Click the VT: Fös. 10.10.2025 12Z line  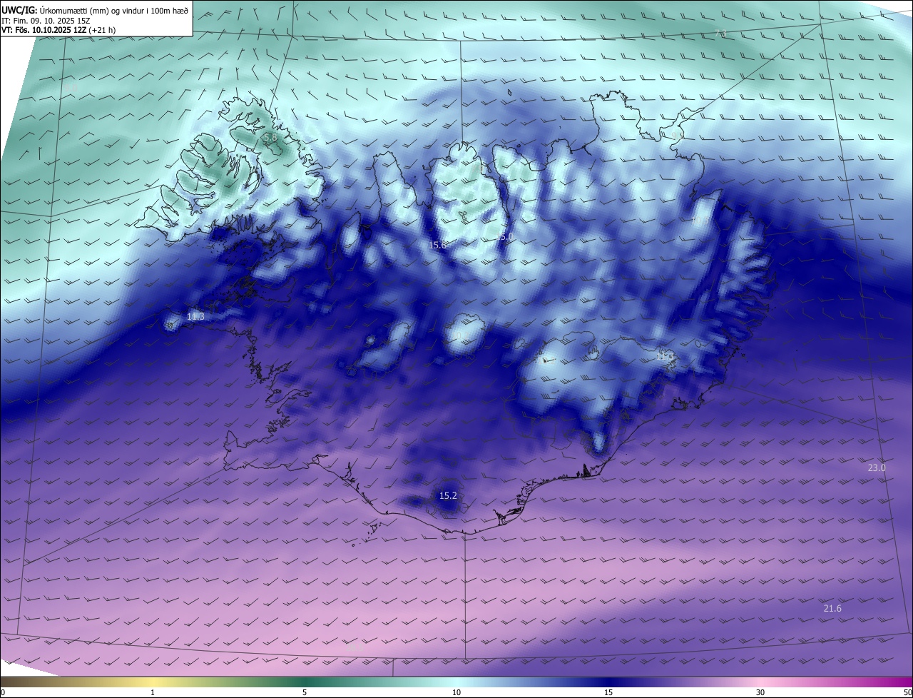(58, 30)
